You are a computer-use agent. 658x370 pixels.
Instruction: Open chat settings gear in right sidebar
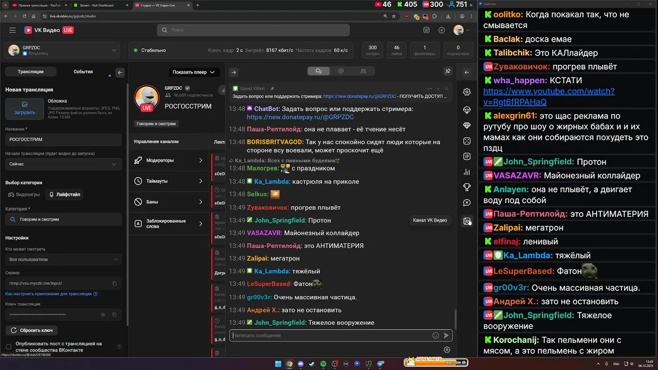click(467, 92)
